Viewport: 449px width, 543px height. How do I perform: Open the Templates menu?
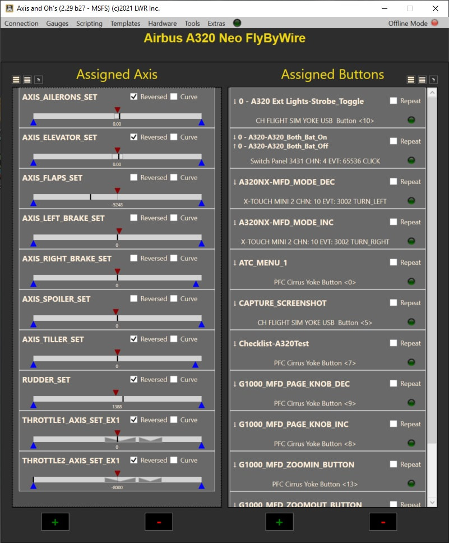(125, 24)
